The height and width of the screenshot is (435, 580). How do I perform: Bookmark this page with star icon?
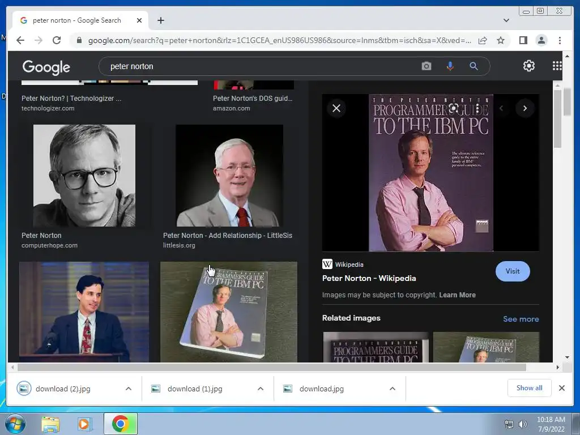coord(501,40)
